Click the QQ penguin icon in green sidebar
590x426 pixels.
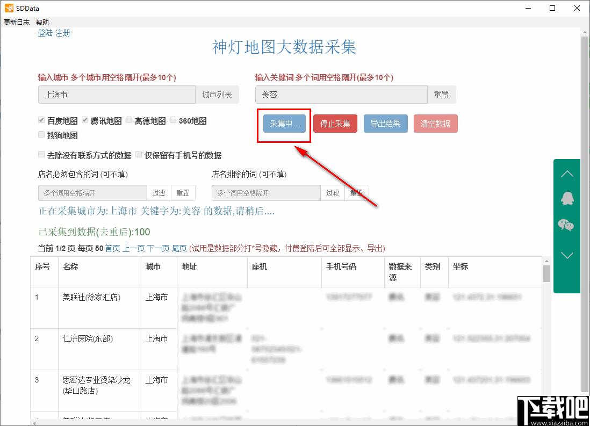pyautogui.click(x=567, y=198)
